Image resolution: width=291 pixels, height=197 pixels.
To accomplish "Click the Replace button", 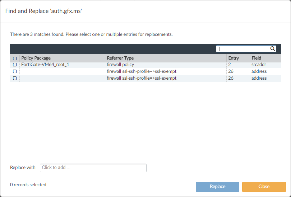I will pyautogui.click(x=217, y=187).
